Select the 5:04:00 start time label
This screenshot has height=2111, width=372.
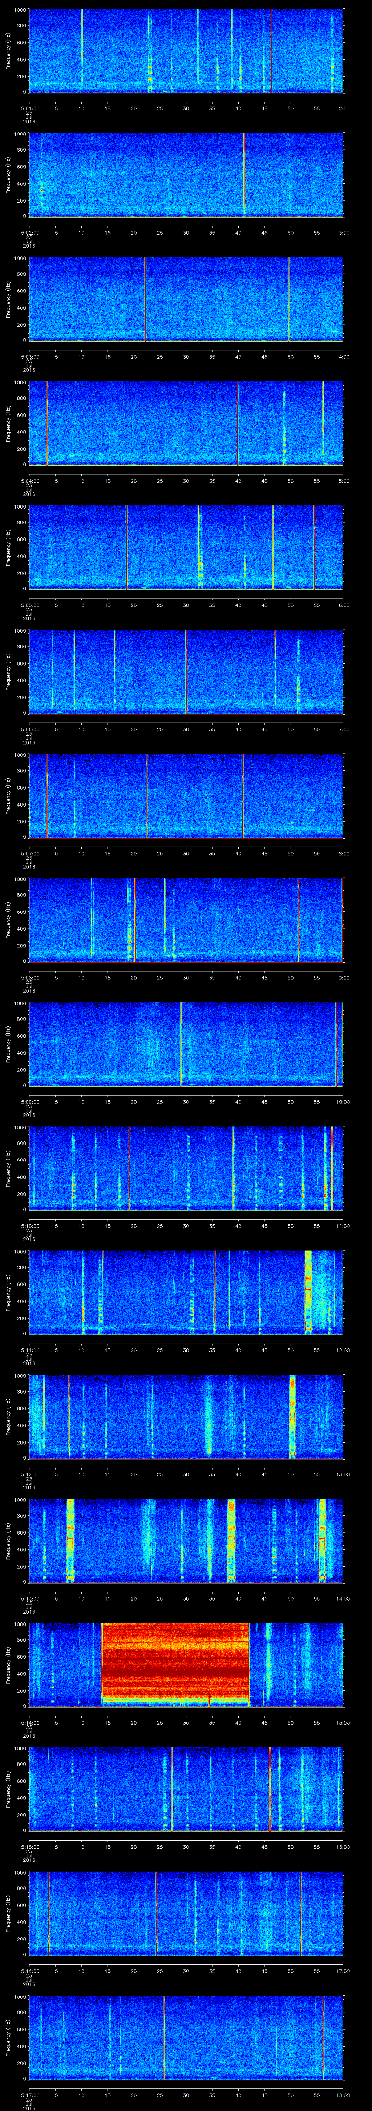(29, 481)
